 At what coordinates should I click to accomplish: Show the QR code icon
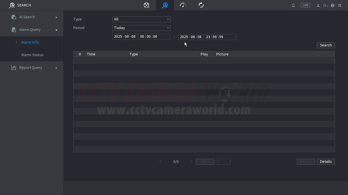coord(340,5)
